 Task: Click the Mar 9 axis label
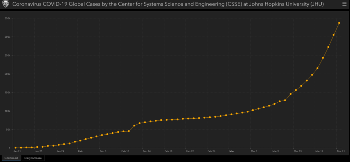(x=275, y=151)
